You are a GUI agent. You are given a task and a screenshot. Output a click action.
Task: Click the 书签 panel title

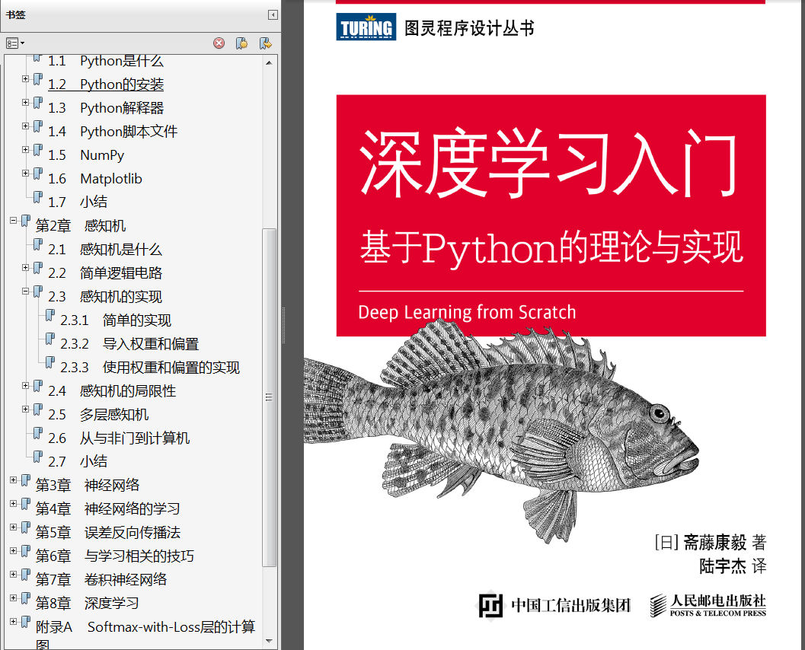[x=15, y=15]
